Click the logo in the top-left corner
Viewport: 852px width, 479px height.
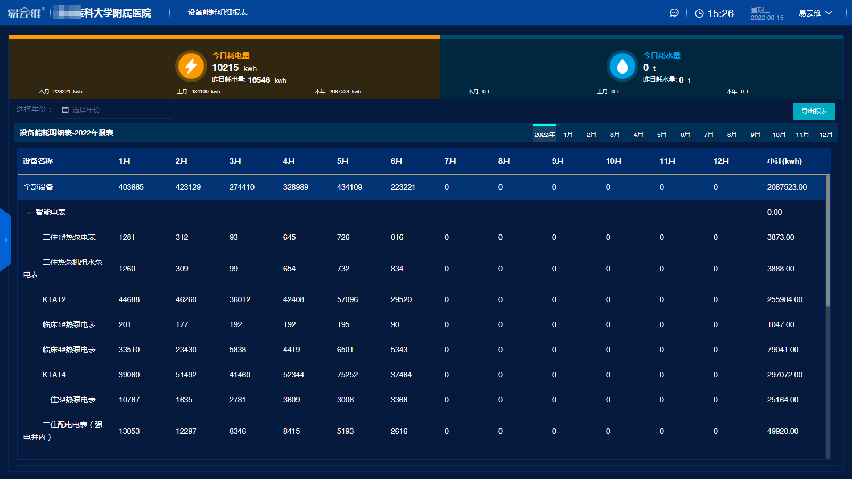tap(25, 13)
